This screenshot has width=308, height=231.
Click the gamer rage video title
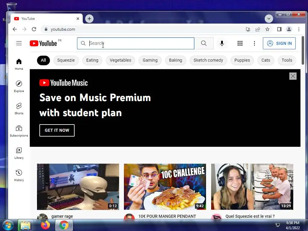click(62, 216)
